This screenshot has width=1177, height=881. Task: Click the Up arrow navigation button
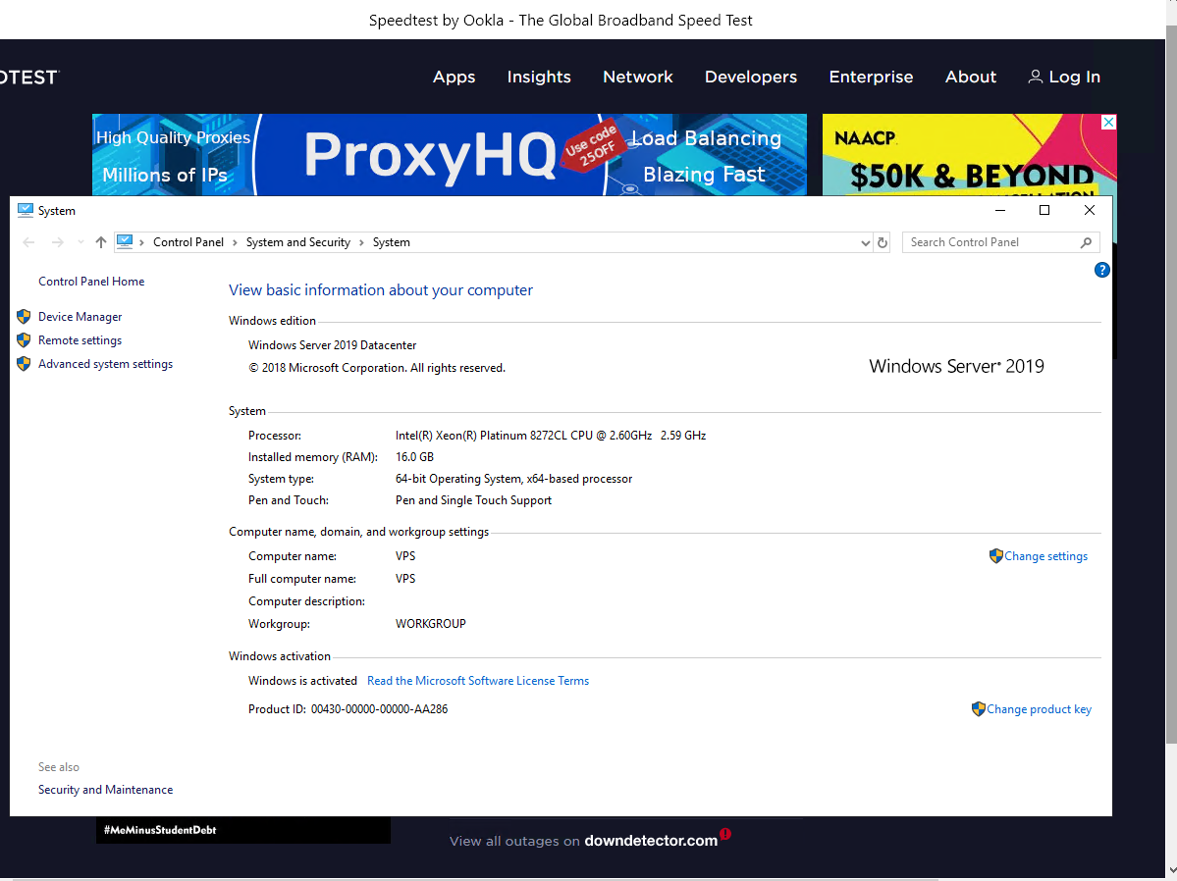pyautogui.click(x=100, y=242)
